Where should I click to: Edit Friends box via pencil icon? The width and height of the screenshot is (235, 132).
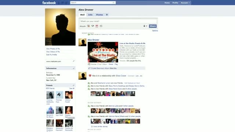pyautogui.click(x=73, y=85)
